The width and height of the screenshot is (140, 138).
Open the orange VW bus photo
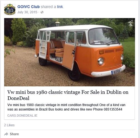click(x=70, y=52)
